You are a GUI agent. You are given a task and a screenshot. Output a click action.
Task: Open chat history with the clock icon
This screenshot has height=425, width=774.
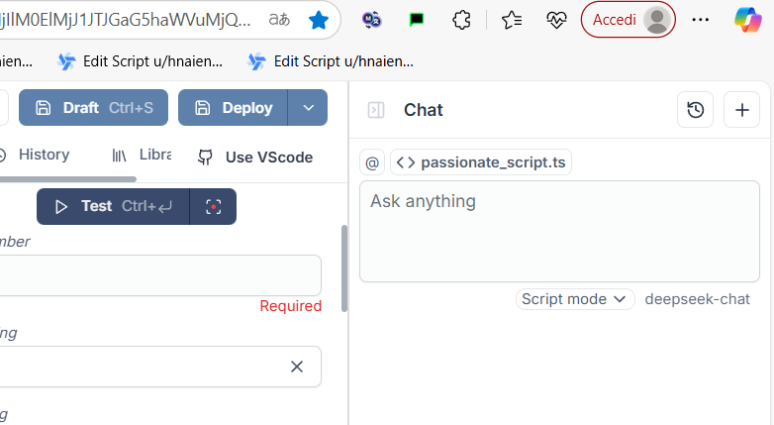(x=695, y=110)
